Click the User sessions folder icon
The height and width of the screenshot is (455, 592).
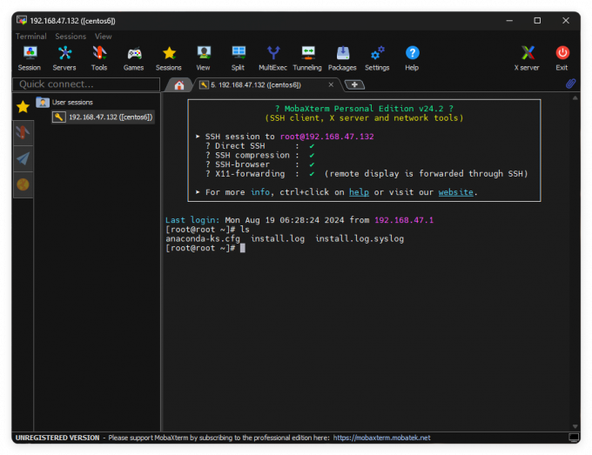(43, 103)
